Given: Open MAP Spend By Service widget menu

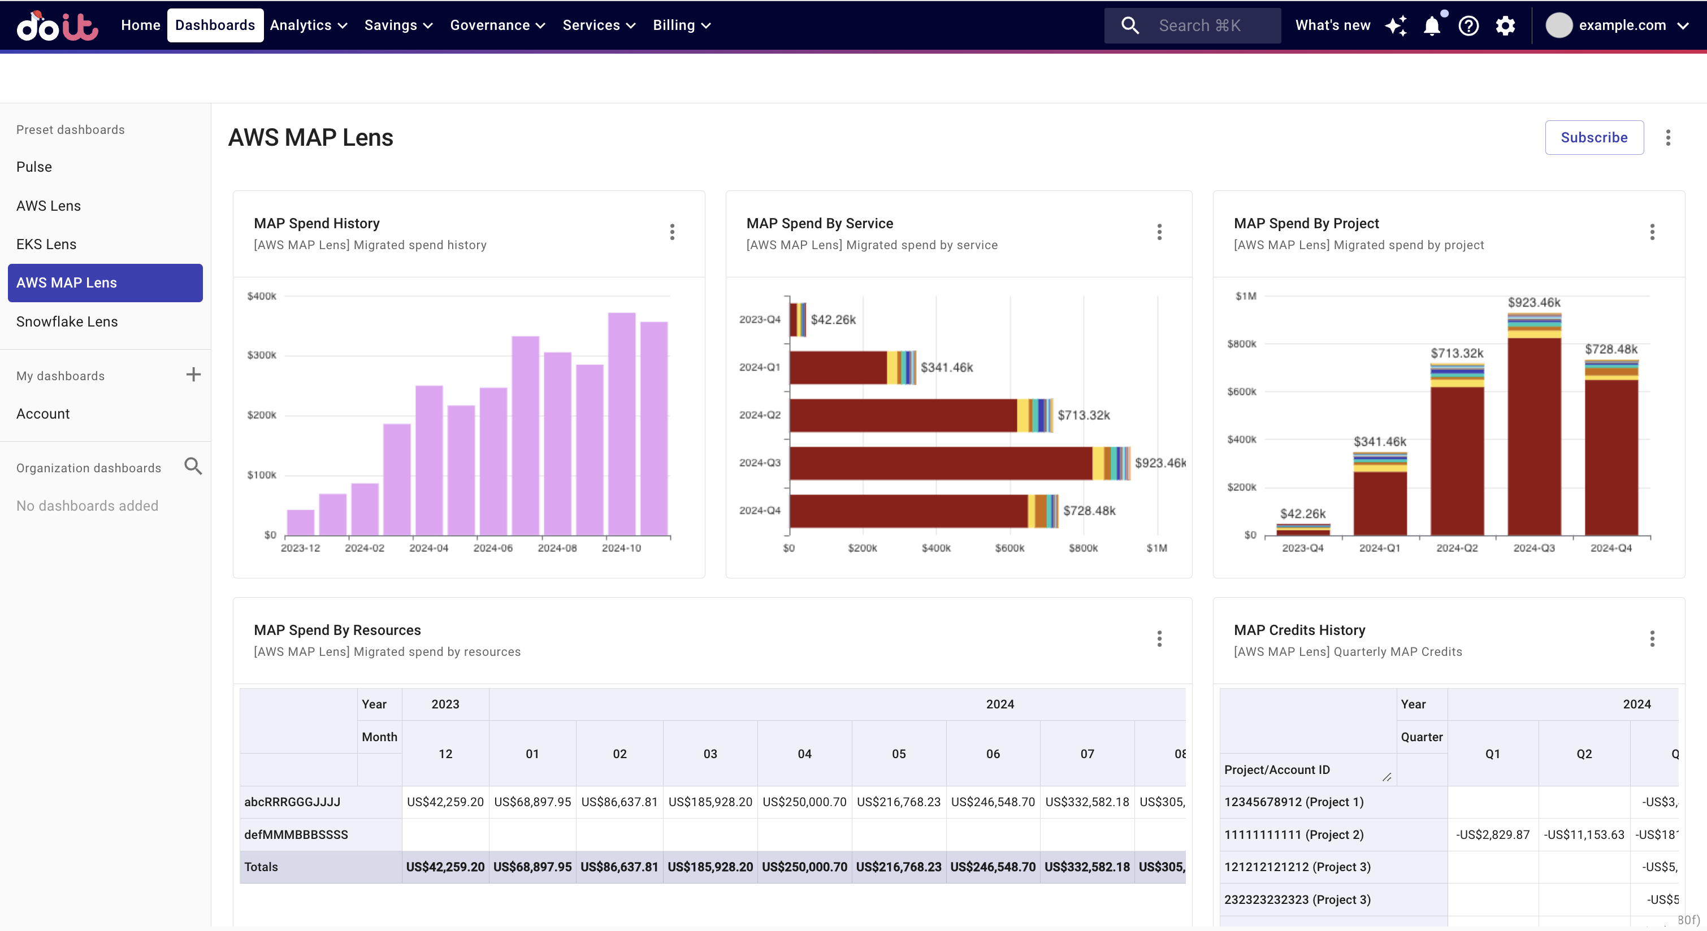Looking at the screenshot, I should [1159, 232].
